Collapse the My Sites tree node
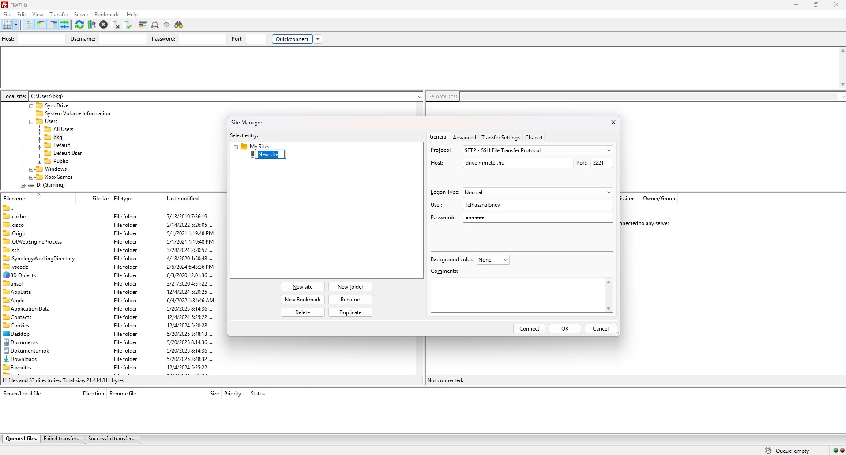The width and height of the screenshot is (846, 455). tap(236, 147)
